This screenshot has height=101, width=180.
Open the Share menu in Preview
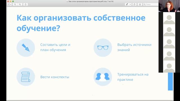tap(26, 4)
